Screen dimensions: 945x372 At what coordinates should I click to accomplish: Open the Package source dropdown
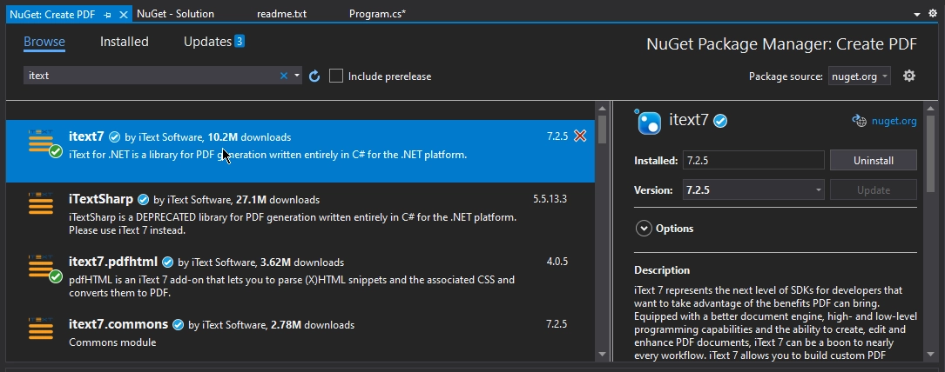(859, 76)
